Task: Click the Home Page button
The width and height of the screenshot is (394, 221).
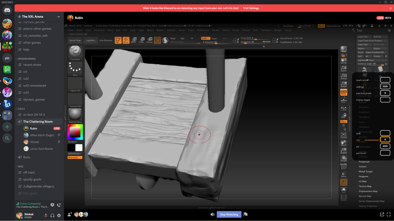Action: tap(75, 41)
